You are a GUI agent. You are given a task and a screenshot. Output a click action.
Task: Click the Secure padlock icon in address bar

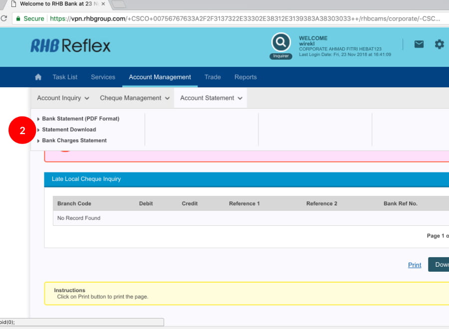18,18
